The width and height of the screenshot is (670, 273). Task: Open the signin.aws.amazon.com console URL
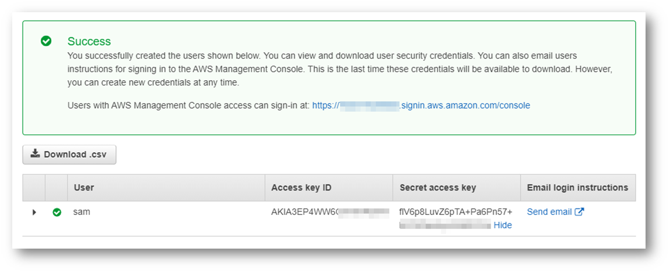tap(421, 106)
